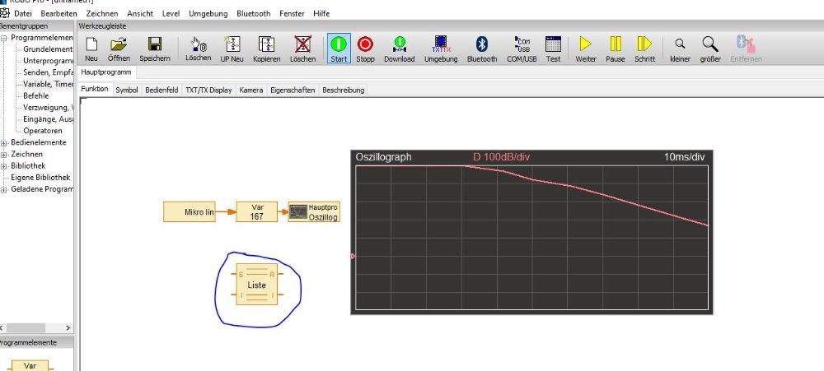Select Operatoren tree item

click(x=43, y=131)
